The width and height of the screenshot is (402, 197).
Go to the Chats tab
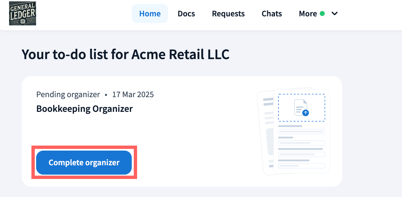click(x=272, y=14)
